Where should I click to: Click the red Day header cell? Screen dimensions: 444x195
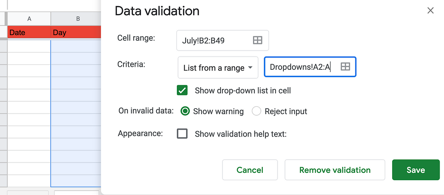pyautogui.click(x=76, y=32)
